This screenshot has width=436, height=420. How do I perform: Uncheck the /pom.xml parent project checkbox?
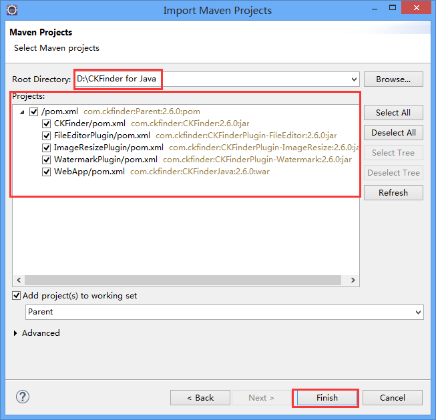point(33,112)
